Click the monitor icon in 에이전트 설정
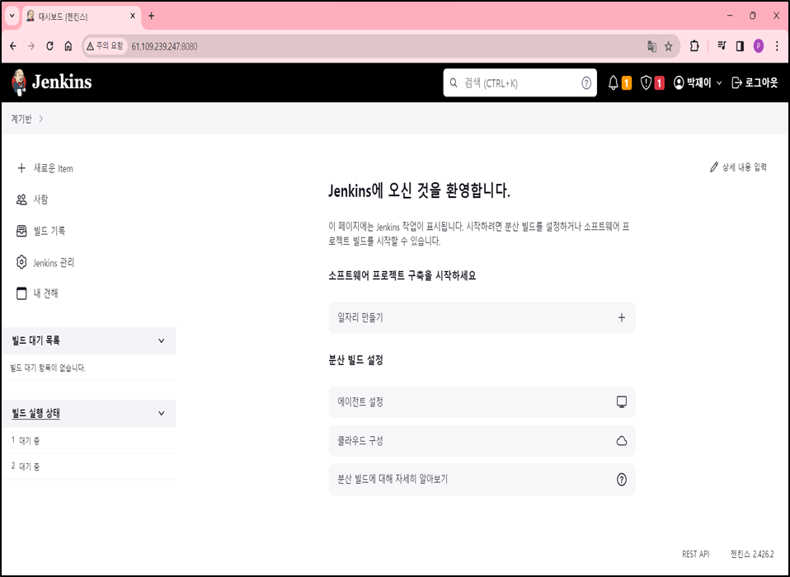790x577 pixels. [x=622, y=401]
